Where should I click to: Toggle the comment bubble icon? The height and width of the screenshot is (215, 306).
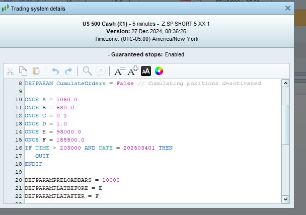(x=101, y=71)
